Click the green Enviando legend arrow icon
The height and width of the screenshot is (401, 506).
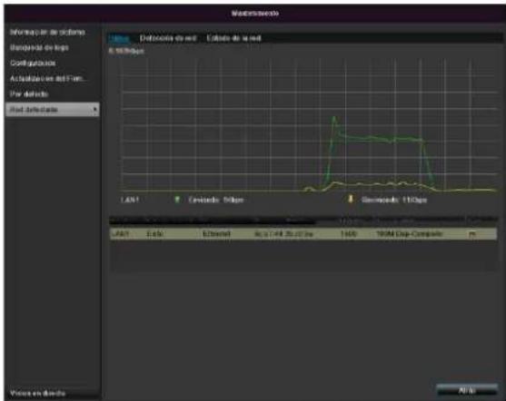pyautogui.click(x=177, y=200)
